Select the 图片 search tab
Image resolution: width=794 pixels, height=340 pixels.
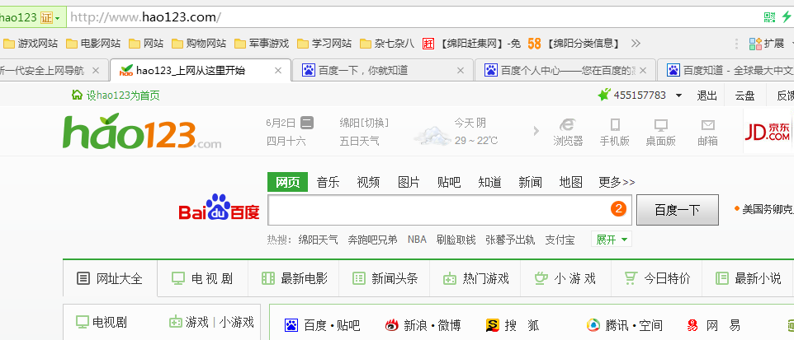point(409,182)
